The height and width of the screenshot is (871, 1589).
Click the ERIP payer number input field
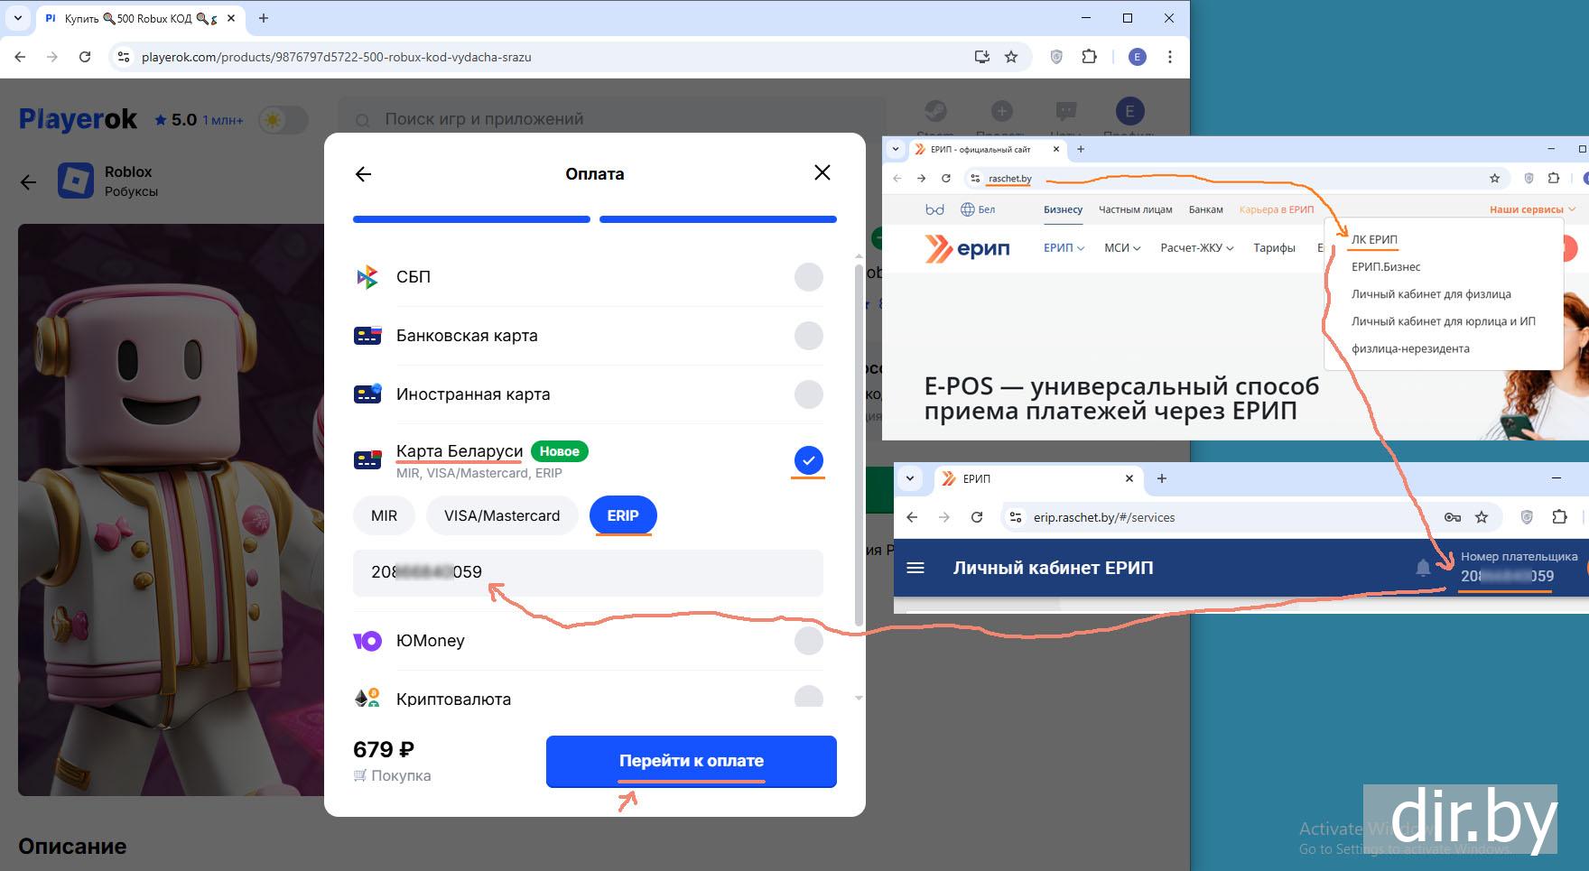tap(587, 572)
